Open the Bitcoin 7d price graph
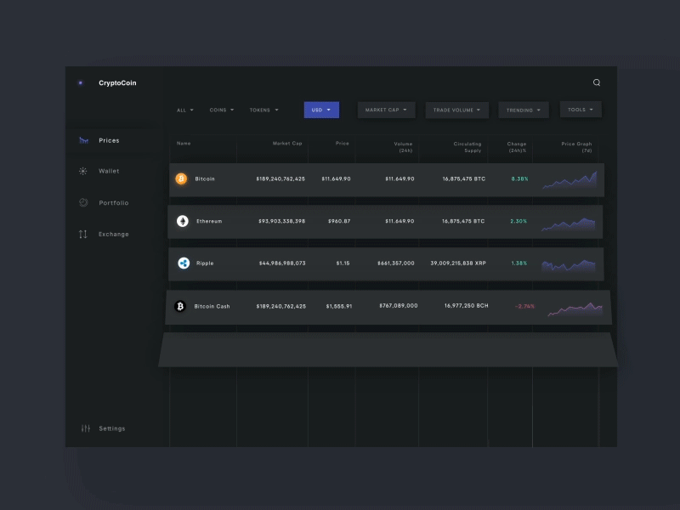This screenshot has width=680, height=510. pyautogui.click(x=569, y=180)
